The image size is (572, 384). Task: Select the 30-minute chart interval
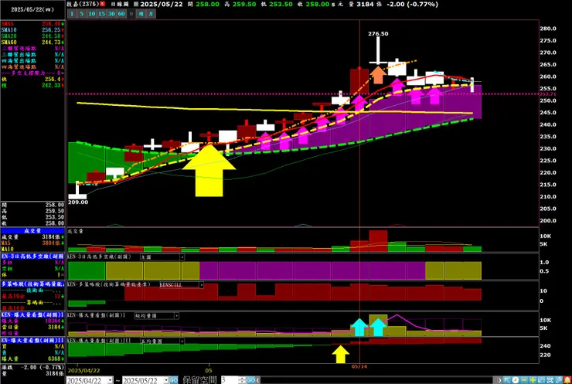(111, 14)
